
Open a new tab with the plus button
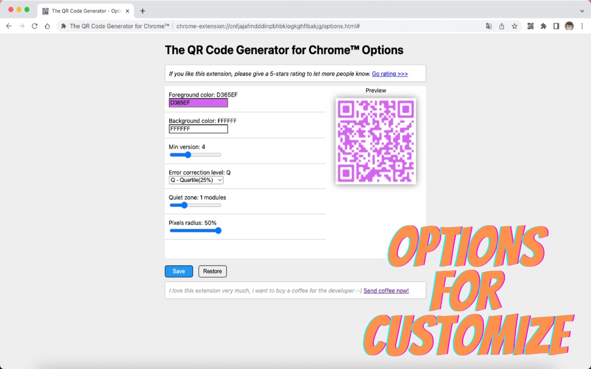point(143,11)
